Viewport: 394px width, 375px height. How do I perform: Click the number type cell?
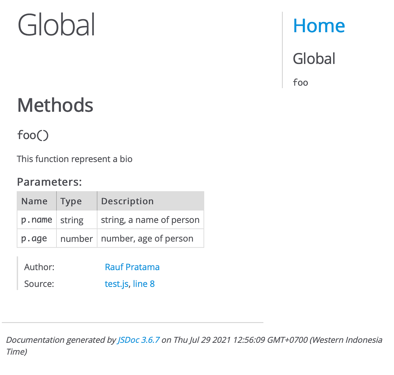point(77,238)
